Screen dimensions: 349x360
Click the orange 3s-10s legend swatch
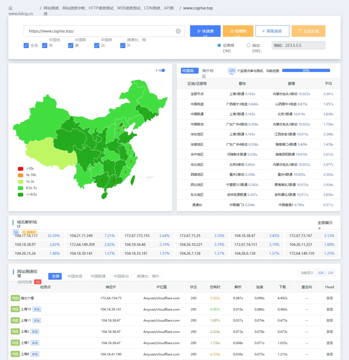pos(20,175)
